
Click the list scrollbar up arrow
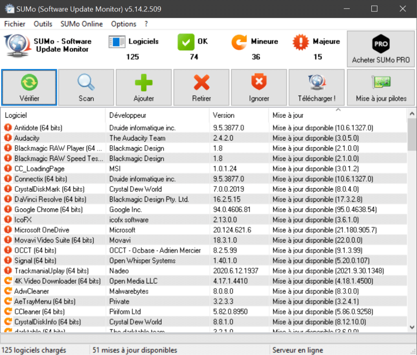(412, 114)
